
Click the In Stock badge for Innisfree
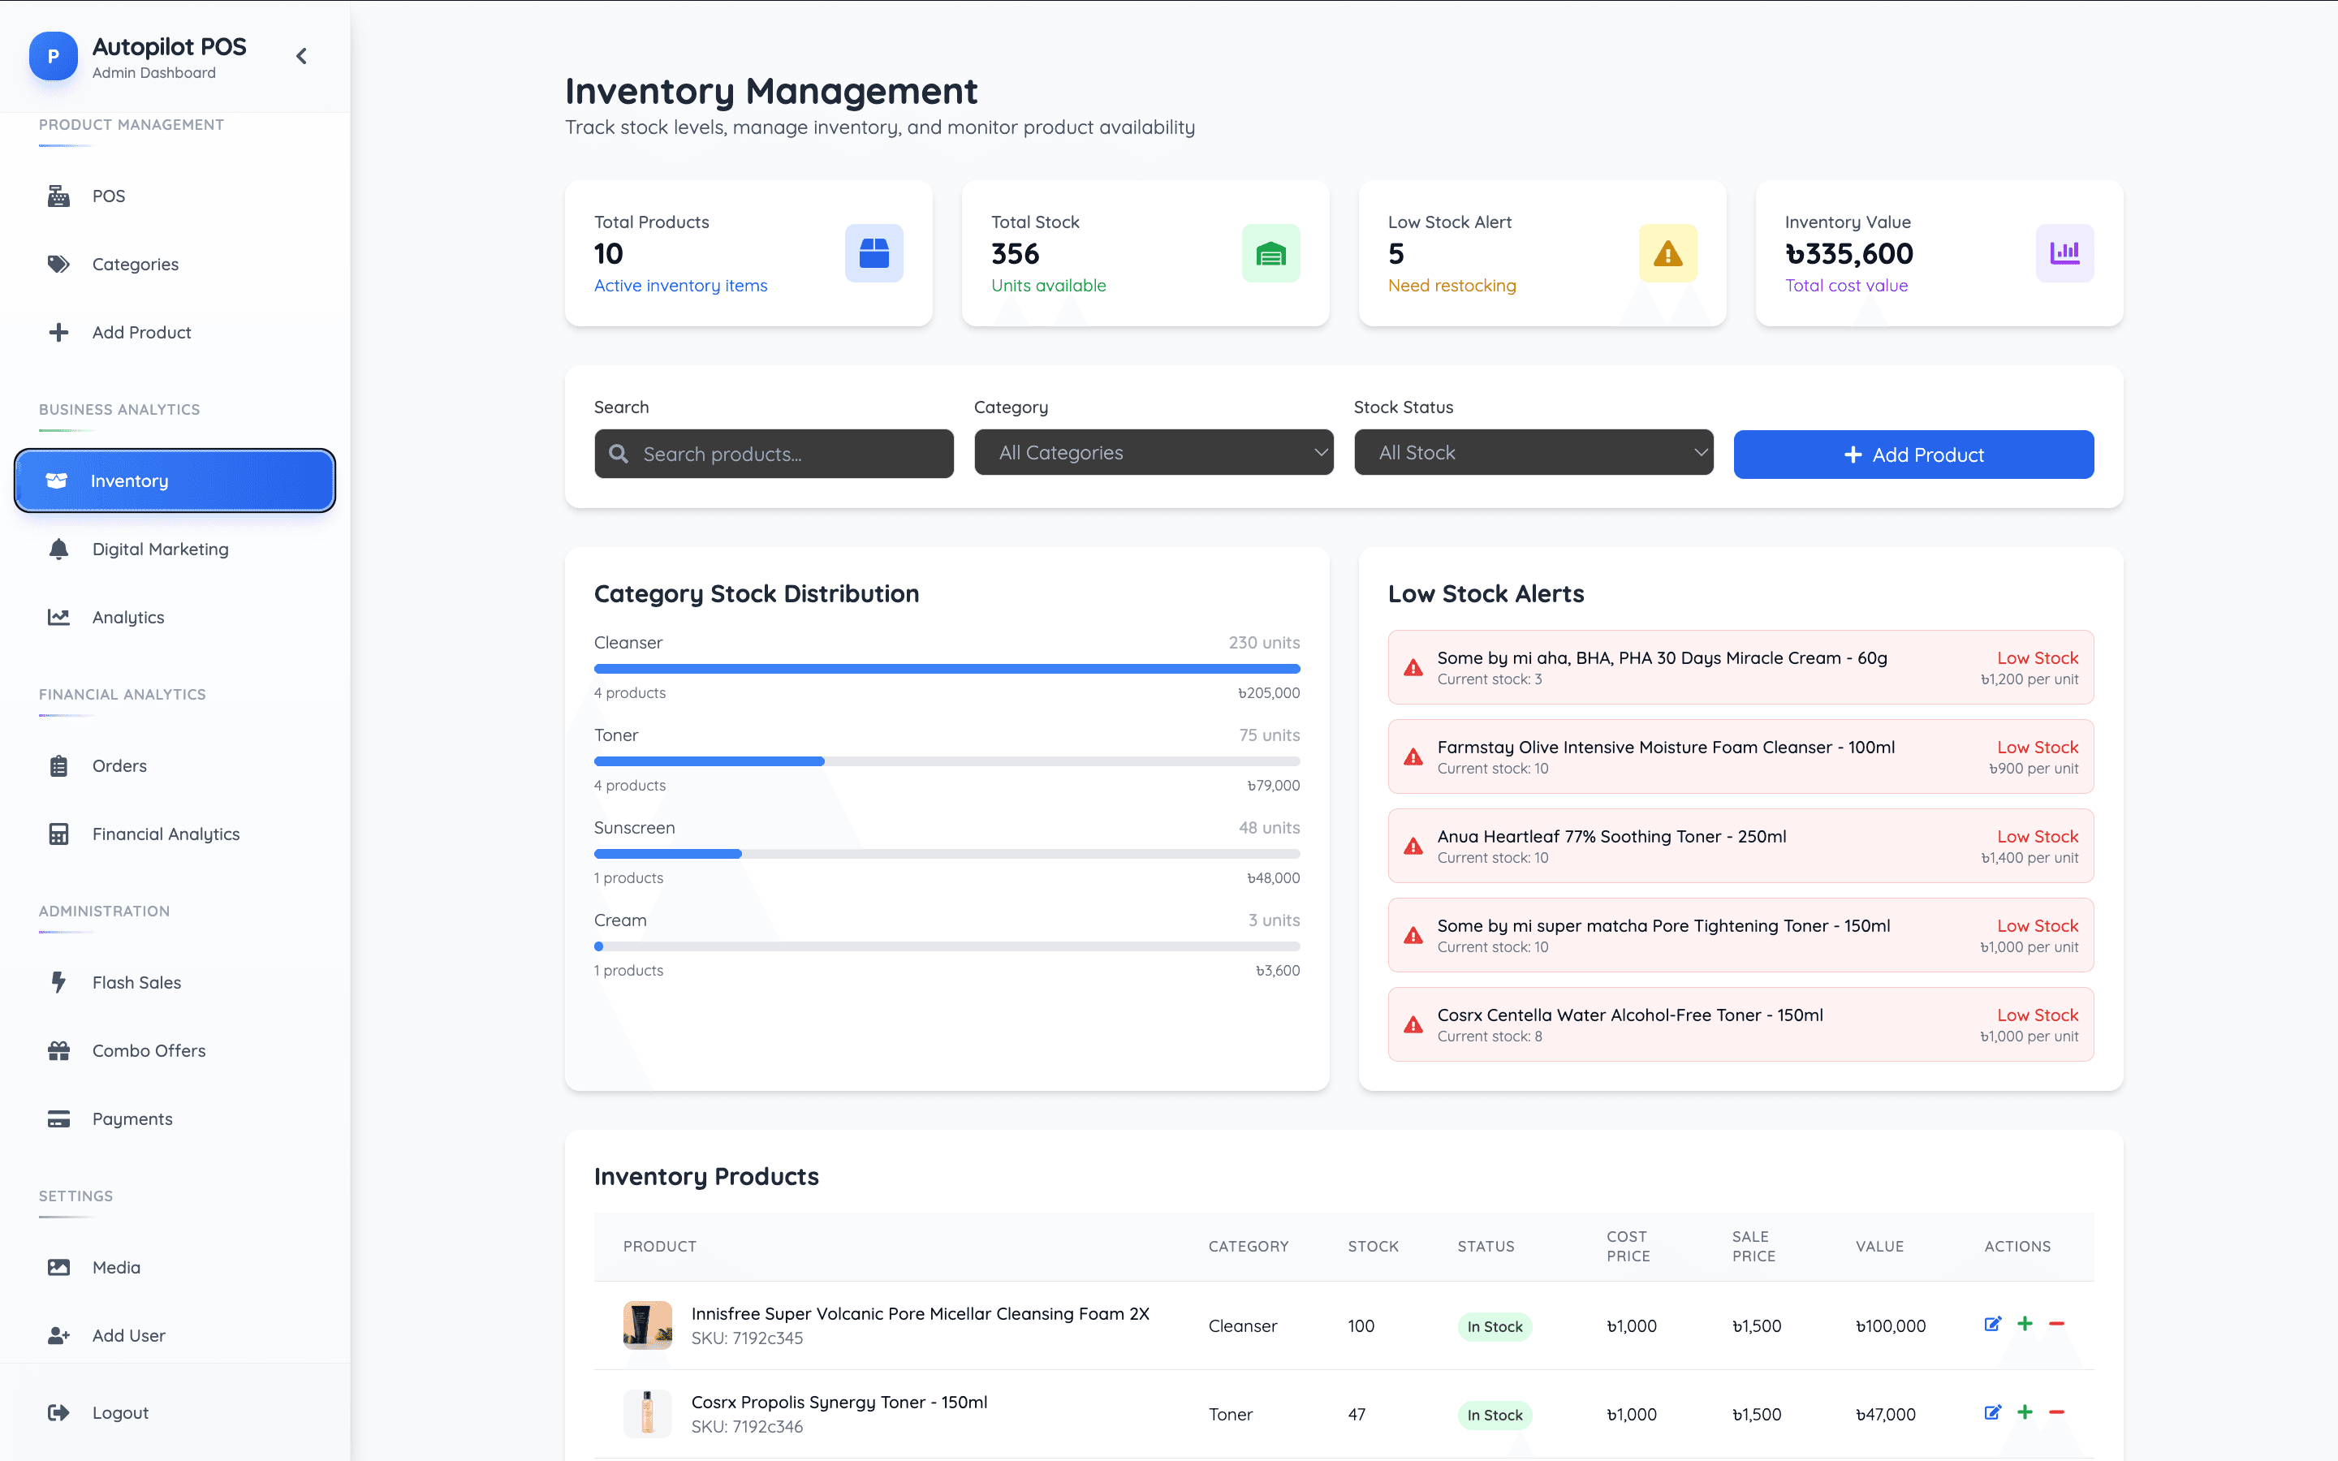click(1495, 1327)
